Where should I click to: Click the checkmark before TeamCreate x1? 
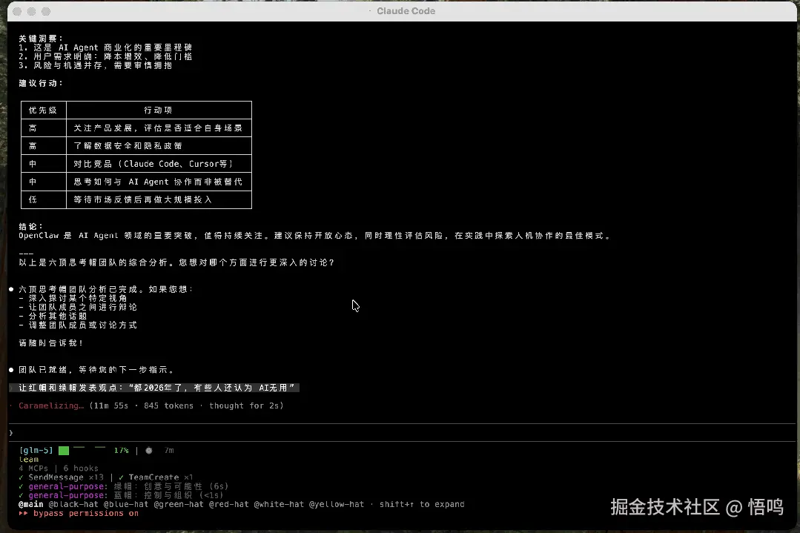pyautogui.click(x=121, y=477)
